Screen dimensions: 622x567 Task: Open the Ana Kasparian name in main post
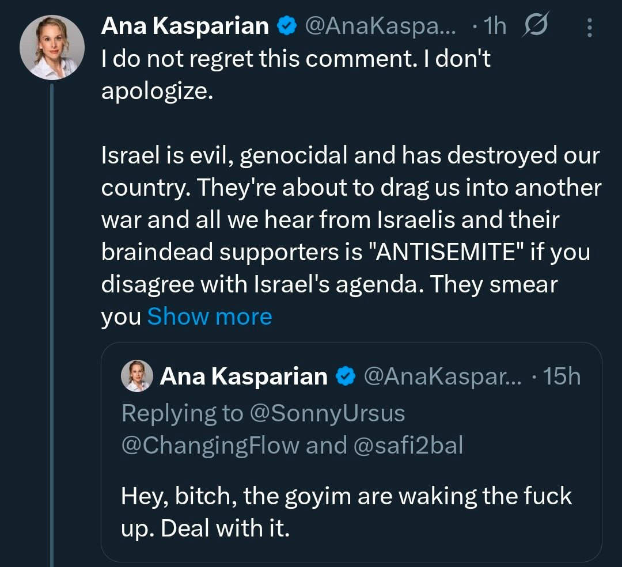point(185,26)
